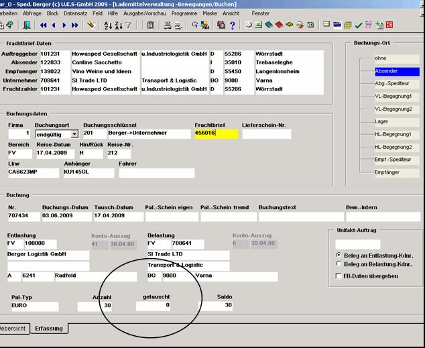
Task: Open the Datensatz menu
Action: [x=75, y=13]
